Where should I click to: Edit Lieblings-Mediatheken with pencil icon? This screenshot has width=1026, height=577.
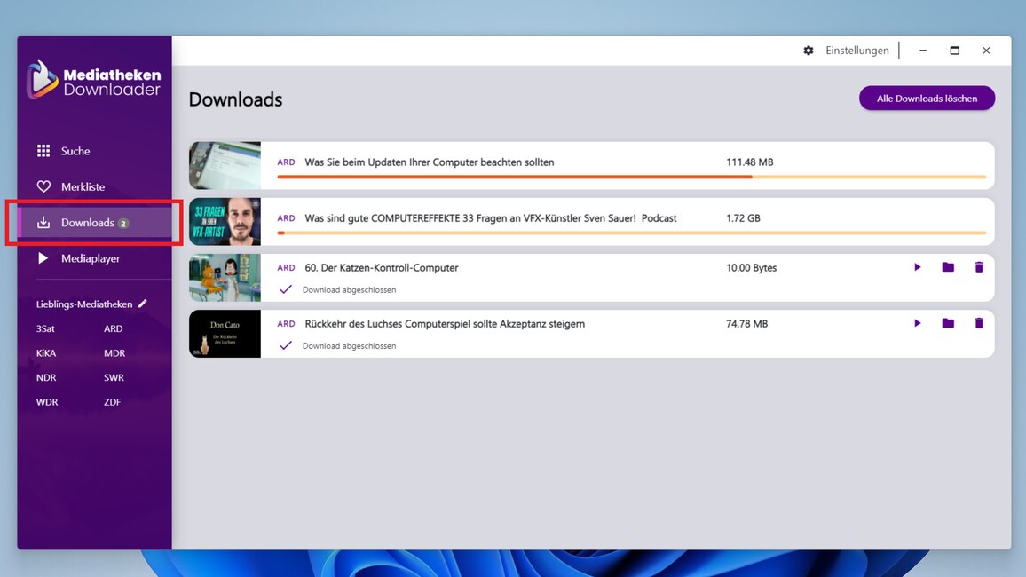click(x=143, y=304)
